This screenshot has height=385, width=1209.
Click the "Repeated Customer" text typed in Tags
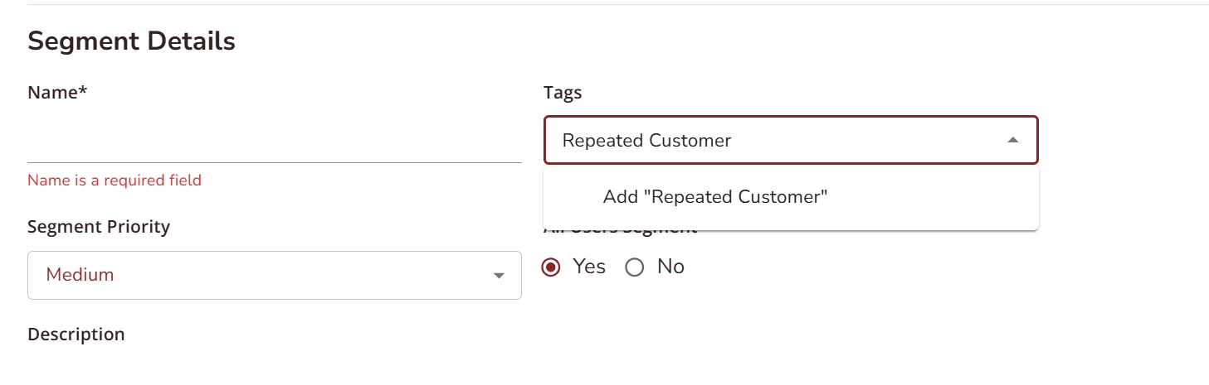click(x=646, y=141)
